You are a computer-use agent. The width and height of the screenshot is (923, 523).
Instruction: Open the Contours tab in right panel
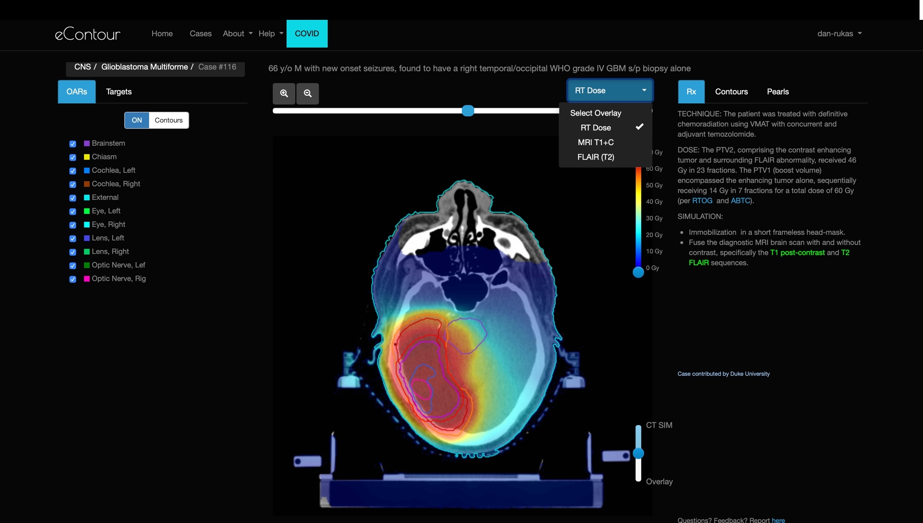(x=731, y=91)
